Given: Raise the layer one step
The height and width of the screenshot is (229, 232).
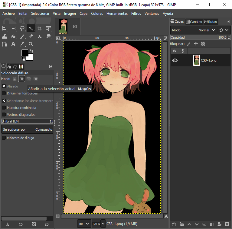Looking at the screenshot, I should (189, 224).
